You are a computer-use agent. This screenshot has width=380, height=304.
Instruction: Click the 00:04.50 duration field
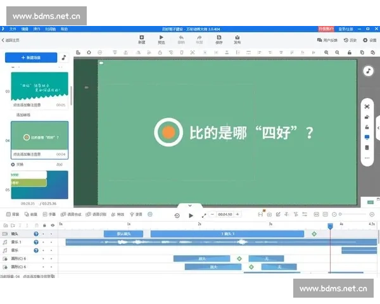[x=225, y=214]
